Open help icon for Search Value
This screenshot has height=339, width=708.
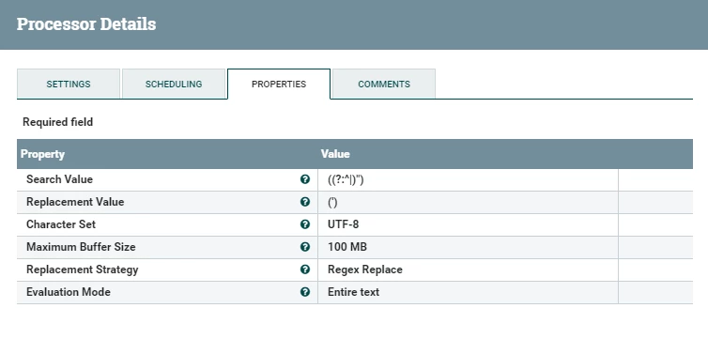click(305, 179)
